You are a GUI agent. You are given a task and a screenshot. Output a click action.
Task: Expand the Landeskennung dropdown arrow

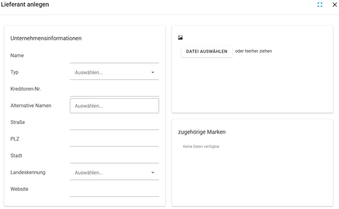pyautogui.click(x=153, y=173)
